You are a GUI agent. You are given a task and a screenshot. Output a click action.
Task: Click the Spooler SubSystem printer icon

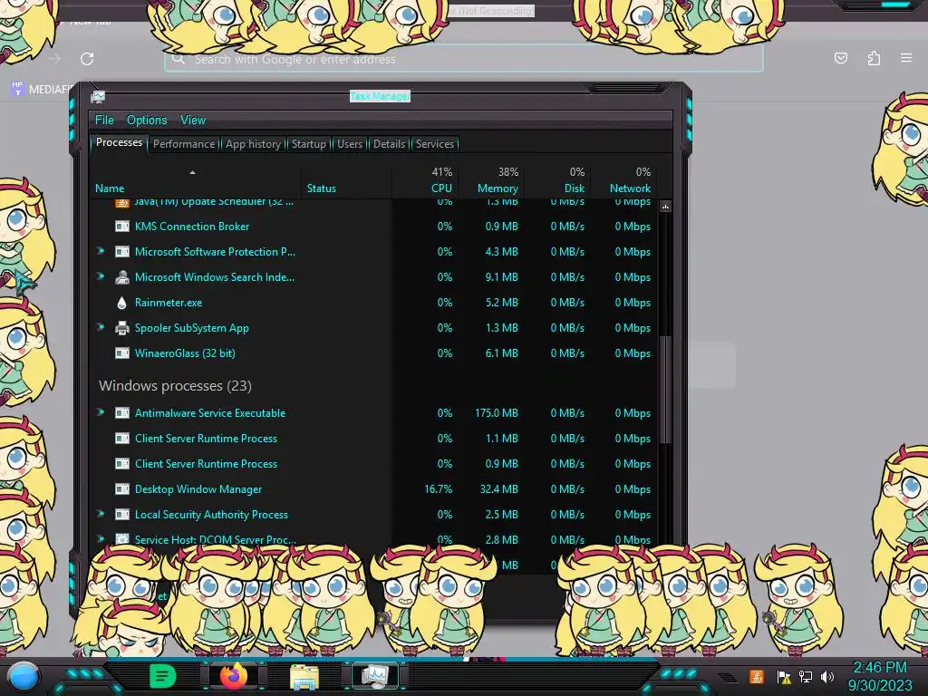click(122, 328)
